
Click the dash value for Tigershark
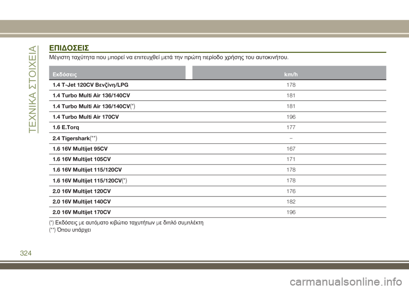(x=291, y=138)
